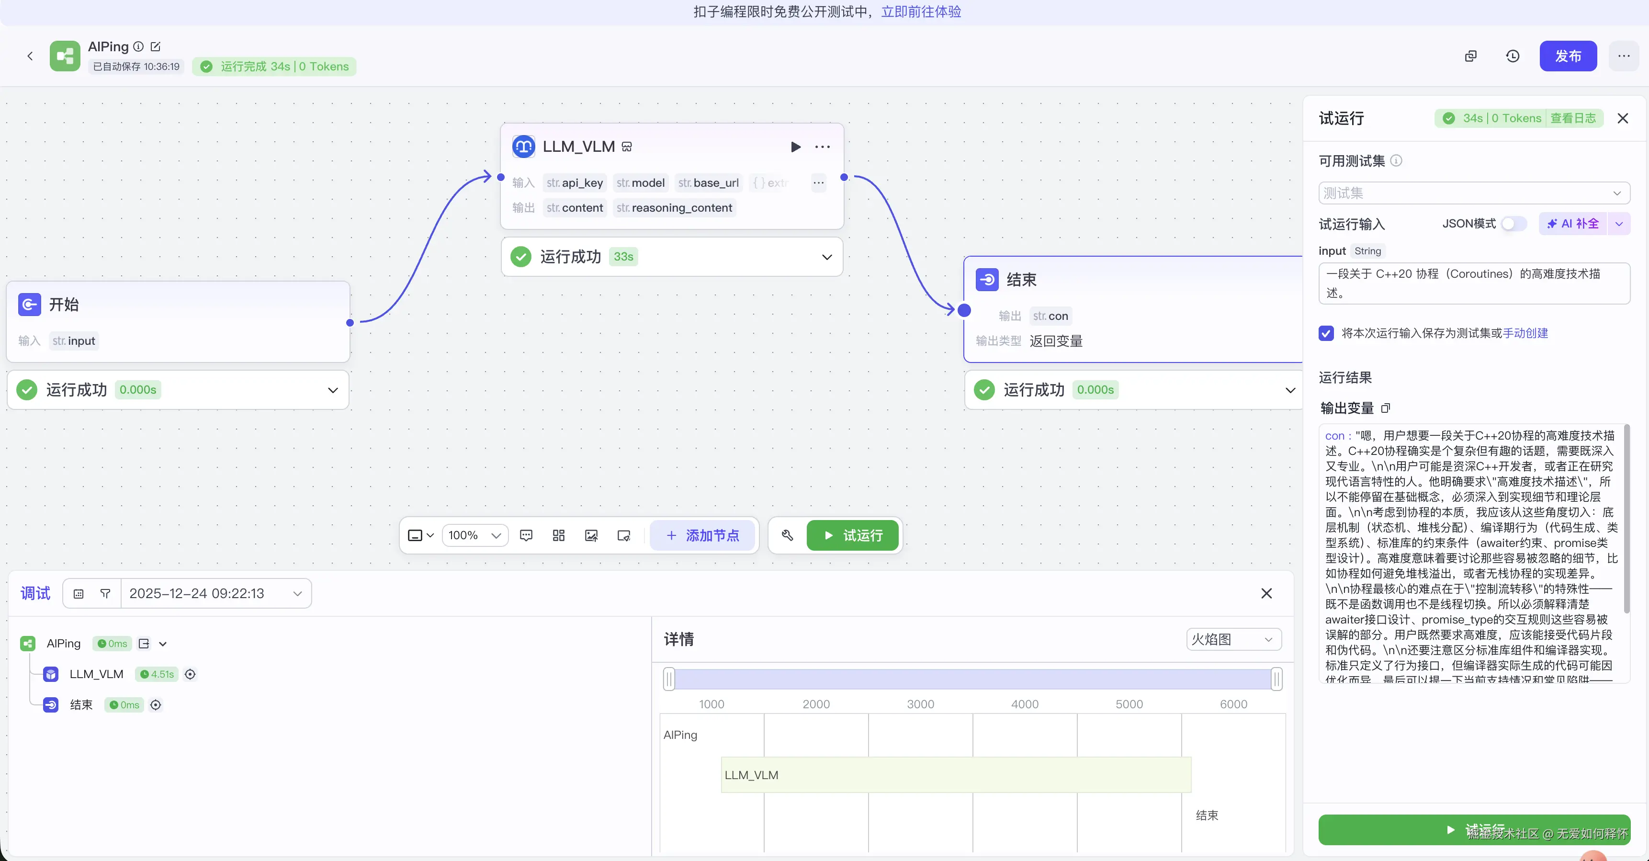
Task: Expand LLM_VLM 运行成功 result panel
Action: [826, 257]
